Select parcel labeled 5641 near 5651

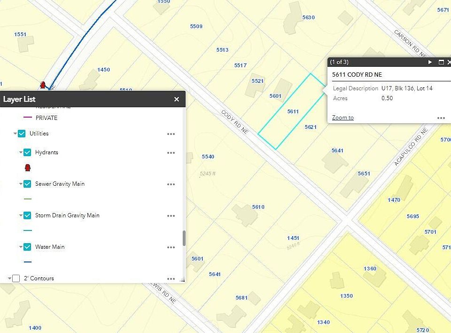pos(337,151)
